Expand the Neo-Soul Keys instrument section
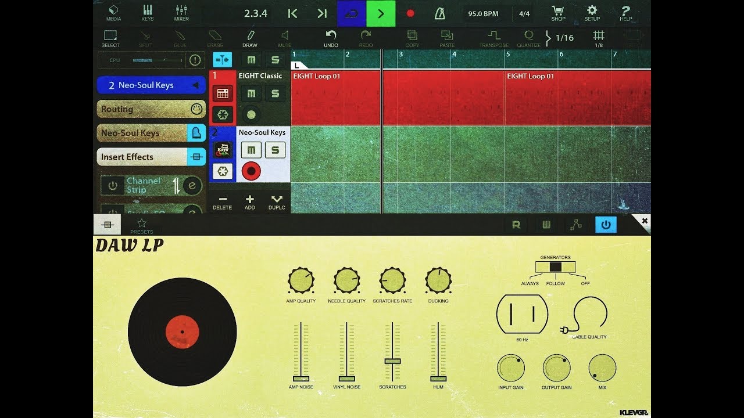This screenshot has height=418, width=744. [x=151, y=133]
